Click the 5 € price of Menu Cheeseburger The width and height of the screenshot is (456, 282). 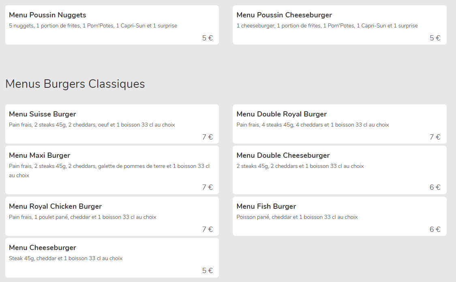pyautogui.click(x=208, y=271)
